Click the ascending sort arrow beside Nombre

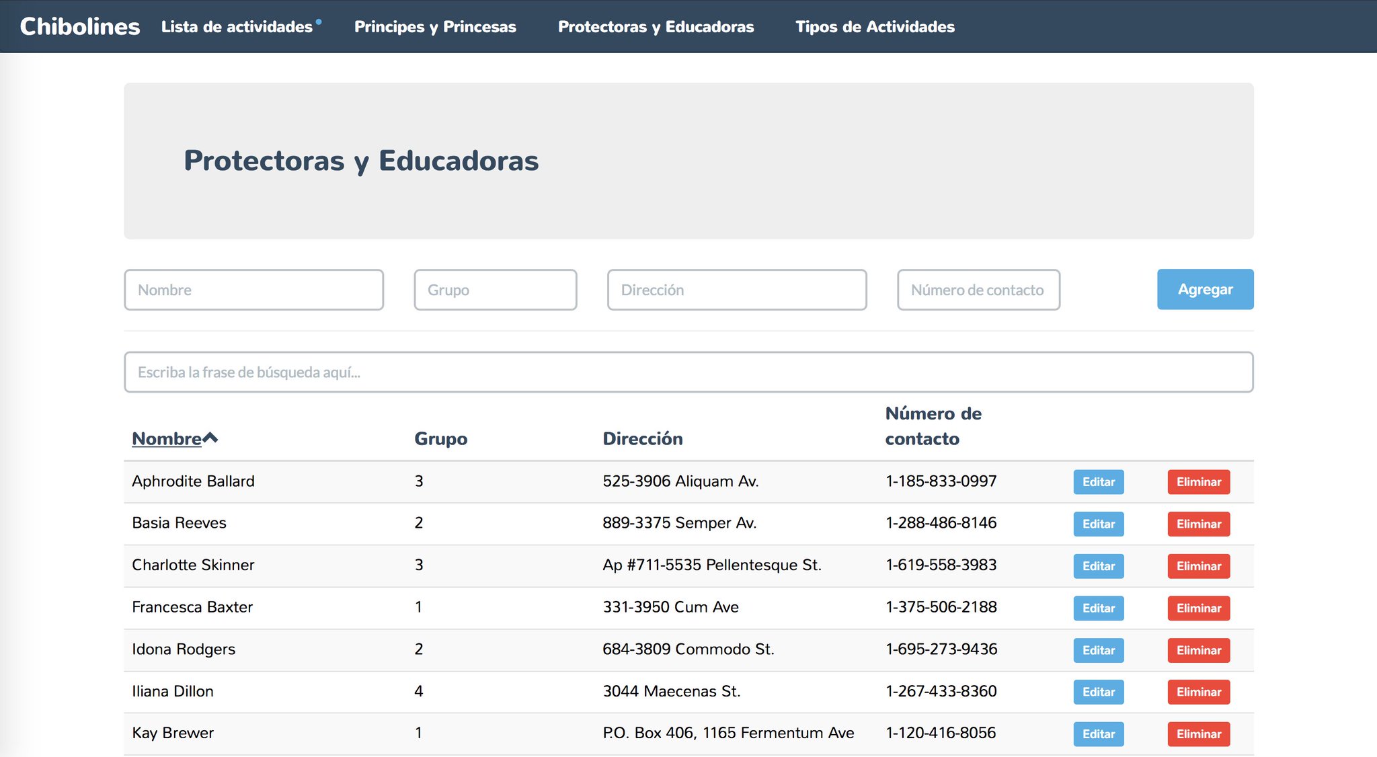tap(210, 438)
